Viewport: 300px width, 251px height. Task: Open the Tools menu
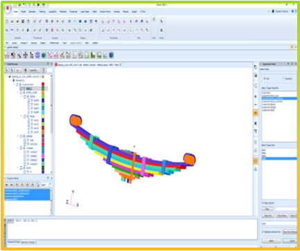point(64,43)
